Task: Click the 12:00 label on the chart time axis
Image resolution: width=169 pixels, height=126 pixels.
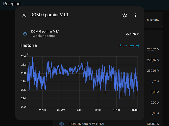Action: coord(116,110)
